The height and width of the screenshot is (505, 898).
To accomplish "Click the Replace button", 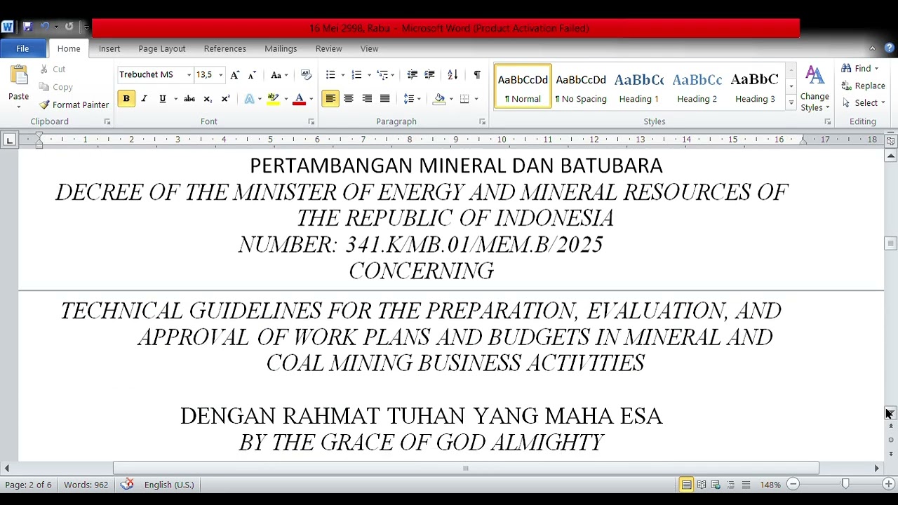I will pos(863,86).
